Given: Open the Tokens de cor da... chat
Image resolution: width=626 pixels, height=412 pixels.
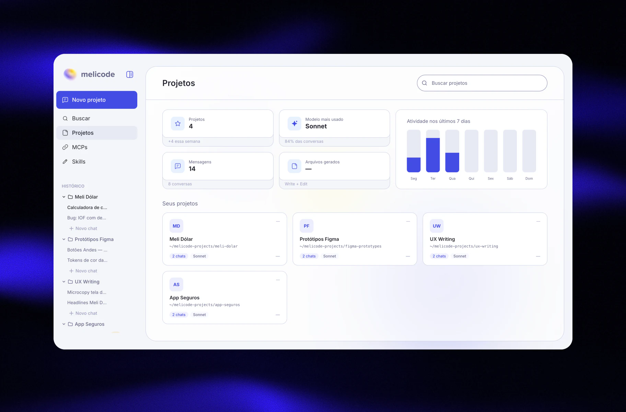Looking at the screenshot, I should [87, 260].
